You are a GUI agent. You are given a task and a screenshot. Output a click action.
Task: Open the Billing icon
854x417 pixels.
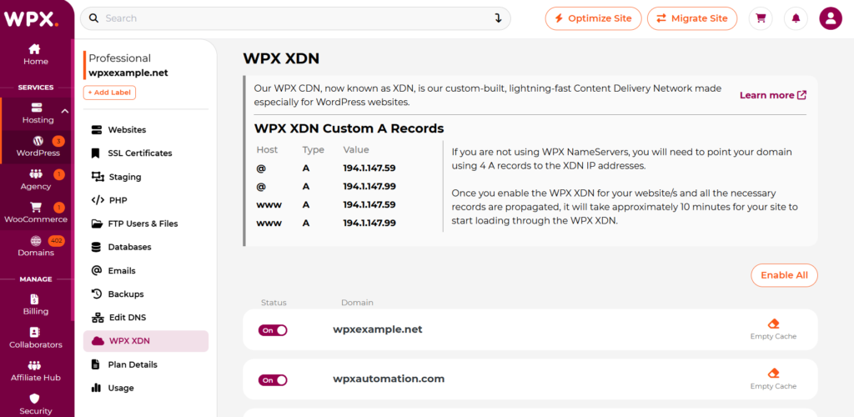click(x=35, y=299)
